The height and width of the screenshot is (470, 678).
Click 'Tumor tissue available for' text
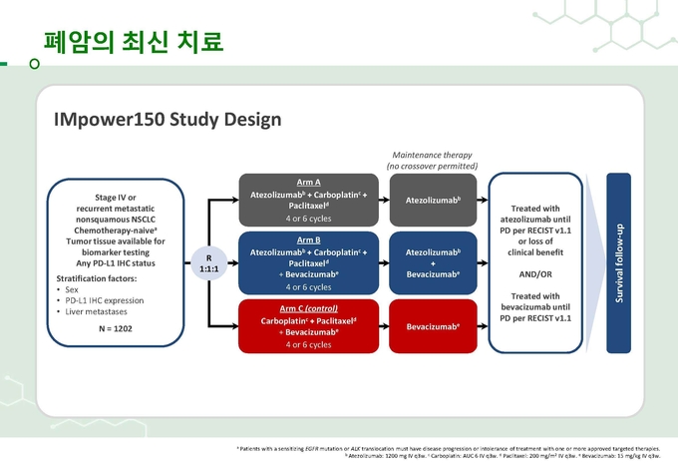(x=116, y=241)
